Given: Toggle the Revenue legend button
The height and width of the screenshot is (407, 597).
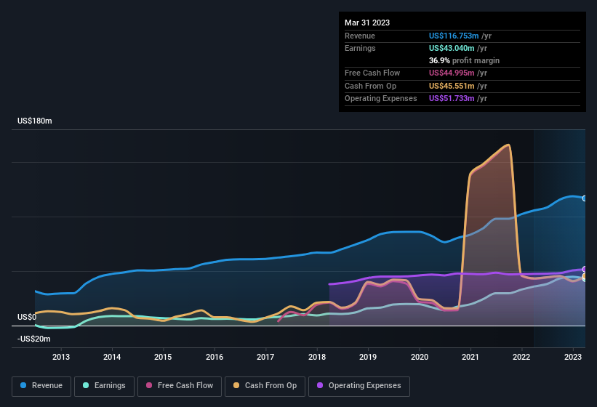Looking at the screenshot, I should 41,386.
